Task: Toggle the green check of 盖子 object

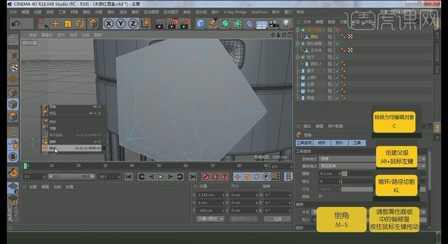Action: [338, 71]
